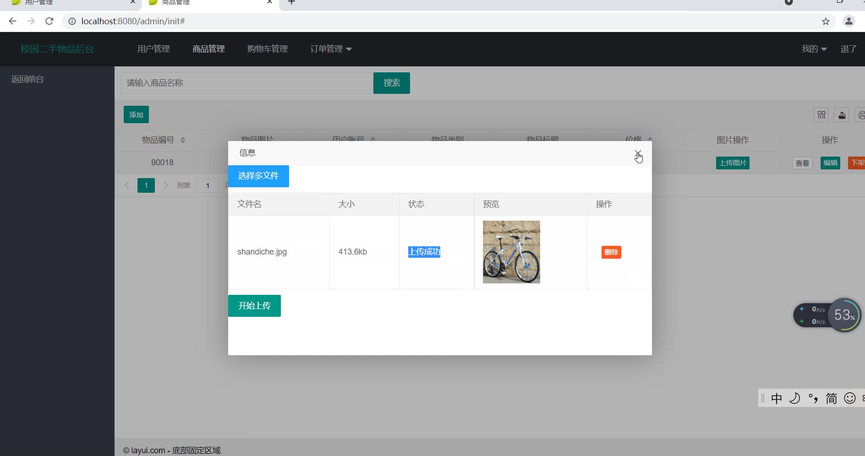
Task: View site information icon in address bar
Action: click(x=72, y=21)
